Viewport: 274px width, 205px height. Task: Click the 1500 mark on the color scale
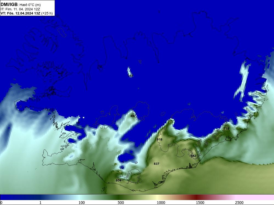(200, 203)
